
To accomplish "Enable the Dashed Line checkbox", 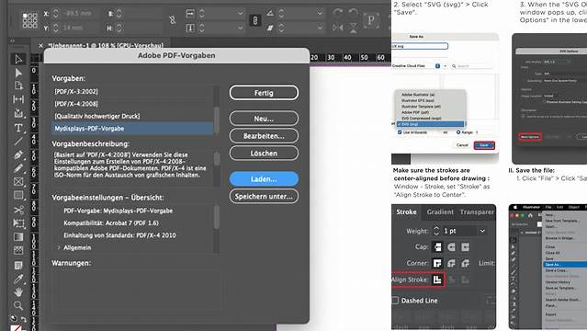I will 395,301.
